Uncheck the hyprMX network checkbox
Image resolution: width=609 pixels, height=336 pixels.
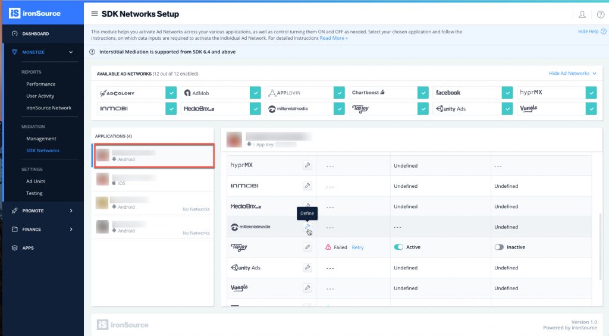point(591,93)
